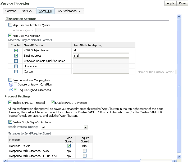The width and height of the screenshot is (188, 162).
Task: Enable the Windows Domain Qualified Name format
Action: (x=16, y=61)
